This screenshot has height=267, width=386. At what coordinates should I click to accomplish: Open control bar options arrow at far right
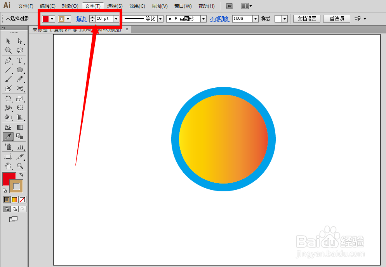(x=365, y=19)
